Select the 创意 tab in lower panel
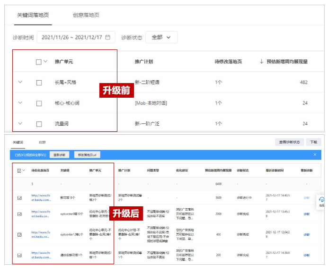328x268 pixels. [x=42, y=142]
